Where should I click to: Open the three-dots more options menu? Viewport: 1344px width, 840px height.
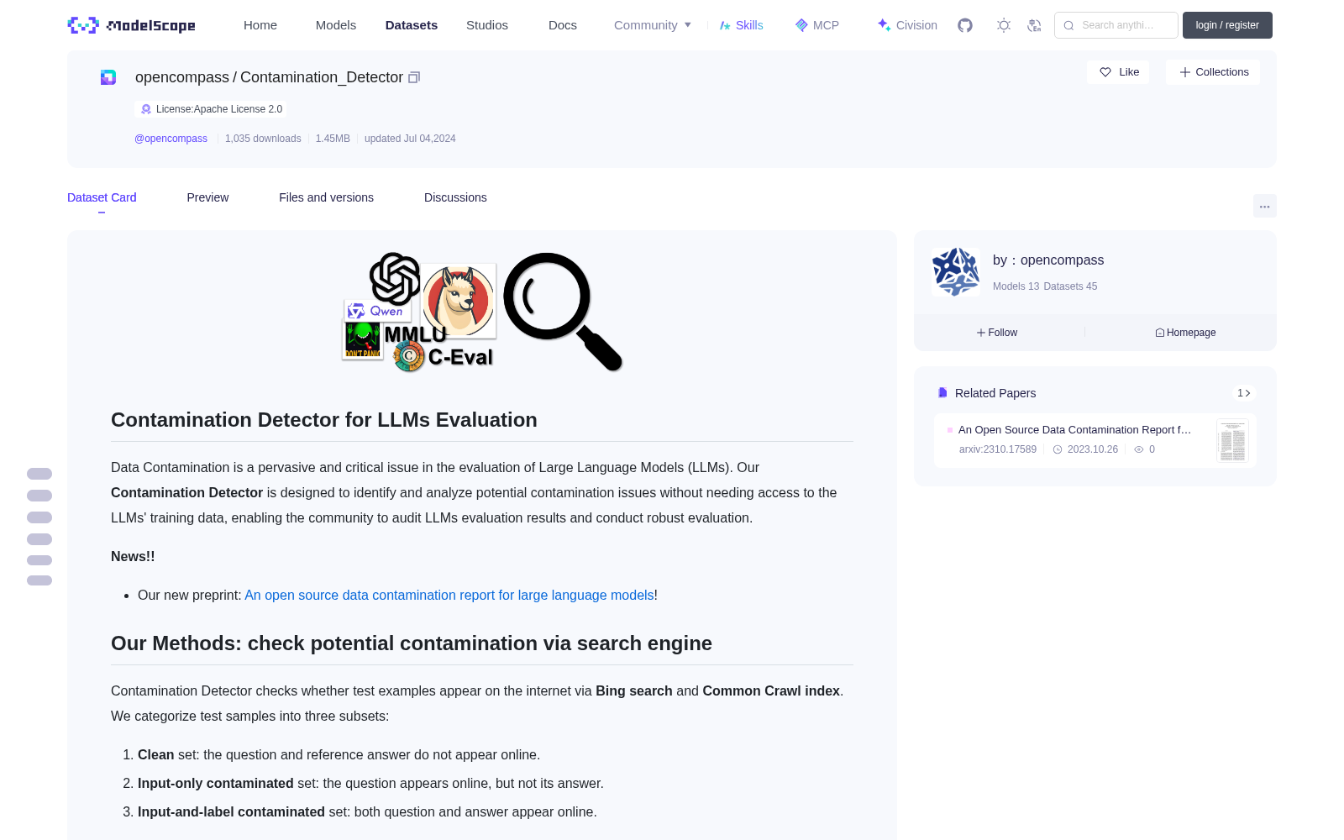1265,206
